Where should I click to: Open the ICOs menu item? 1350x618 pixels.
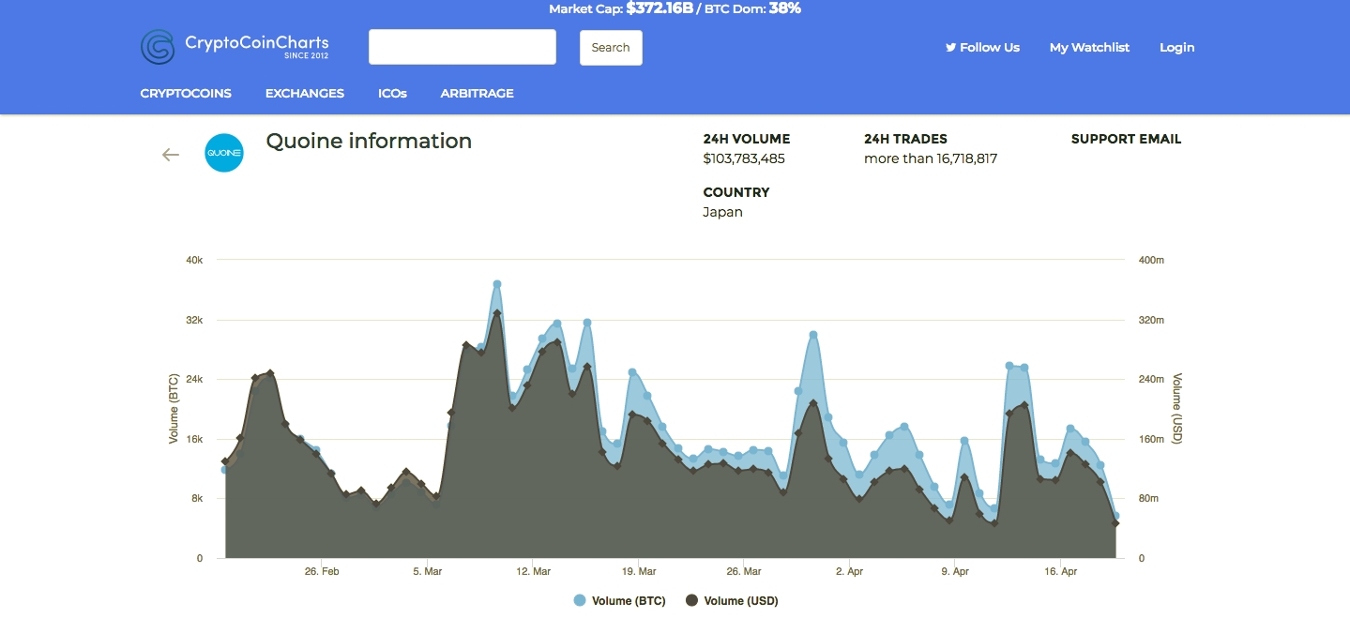pos(392,93)
